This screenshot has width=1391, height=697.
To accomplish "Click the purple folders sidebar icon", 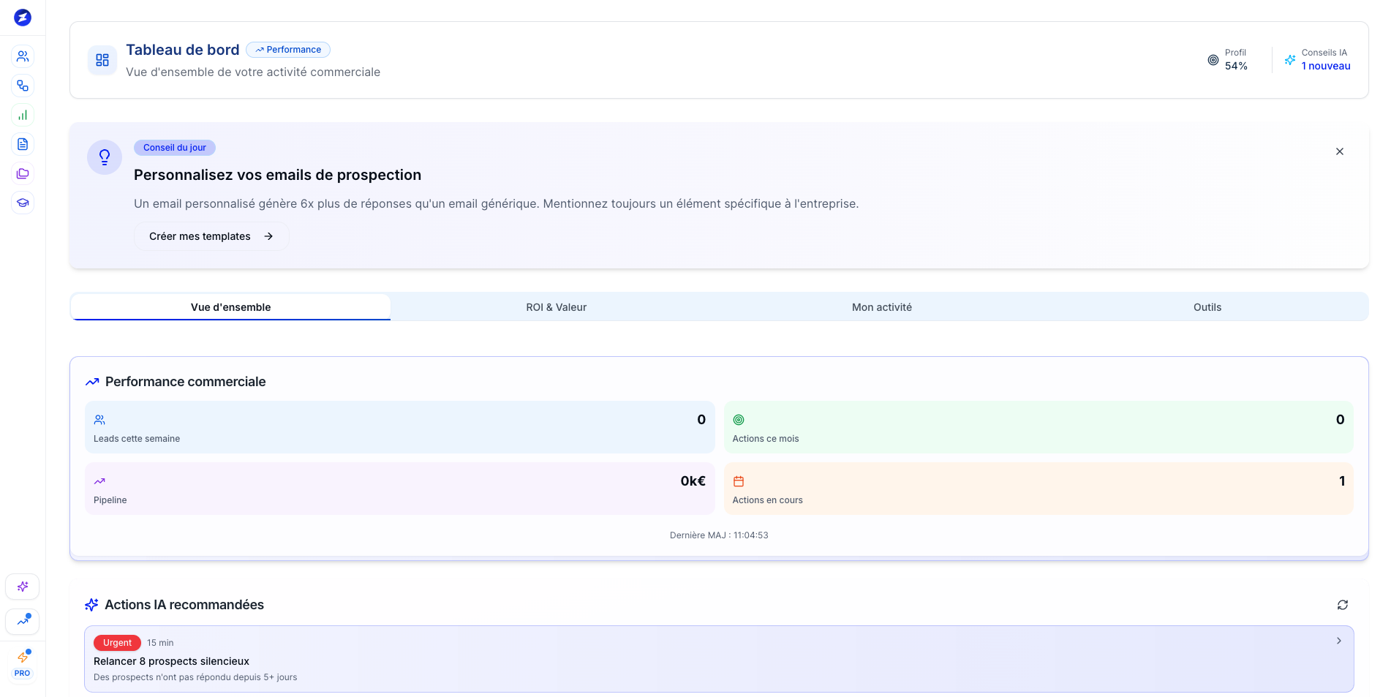I will 23,173.
